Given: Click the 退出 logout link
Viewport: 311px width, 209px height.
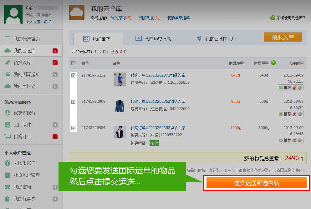Looking at the screenshot, I should click(x=48, y=22).
